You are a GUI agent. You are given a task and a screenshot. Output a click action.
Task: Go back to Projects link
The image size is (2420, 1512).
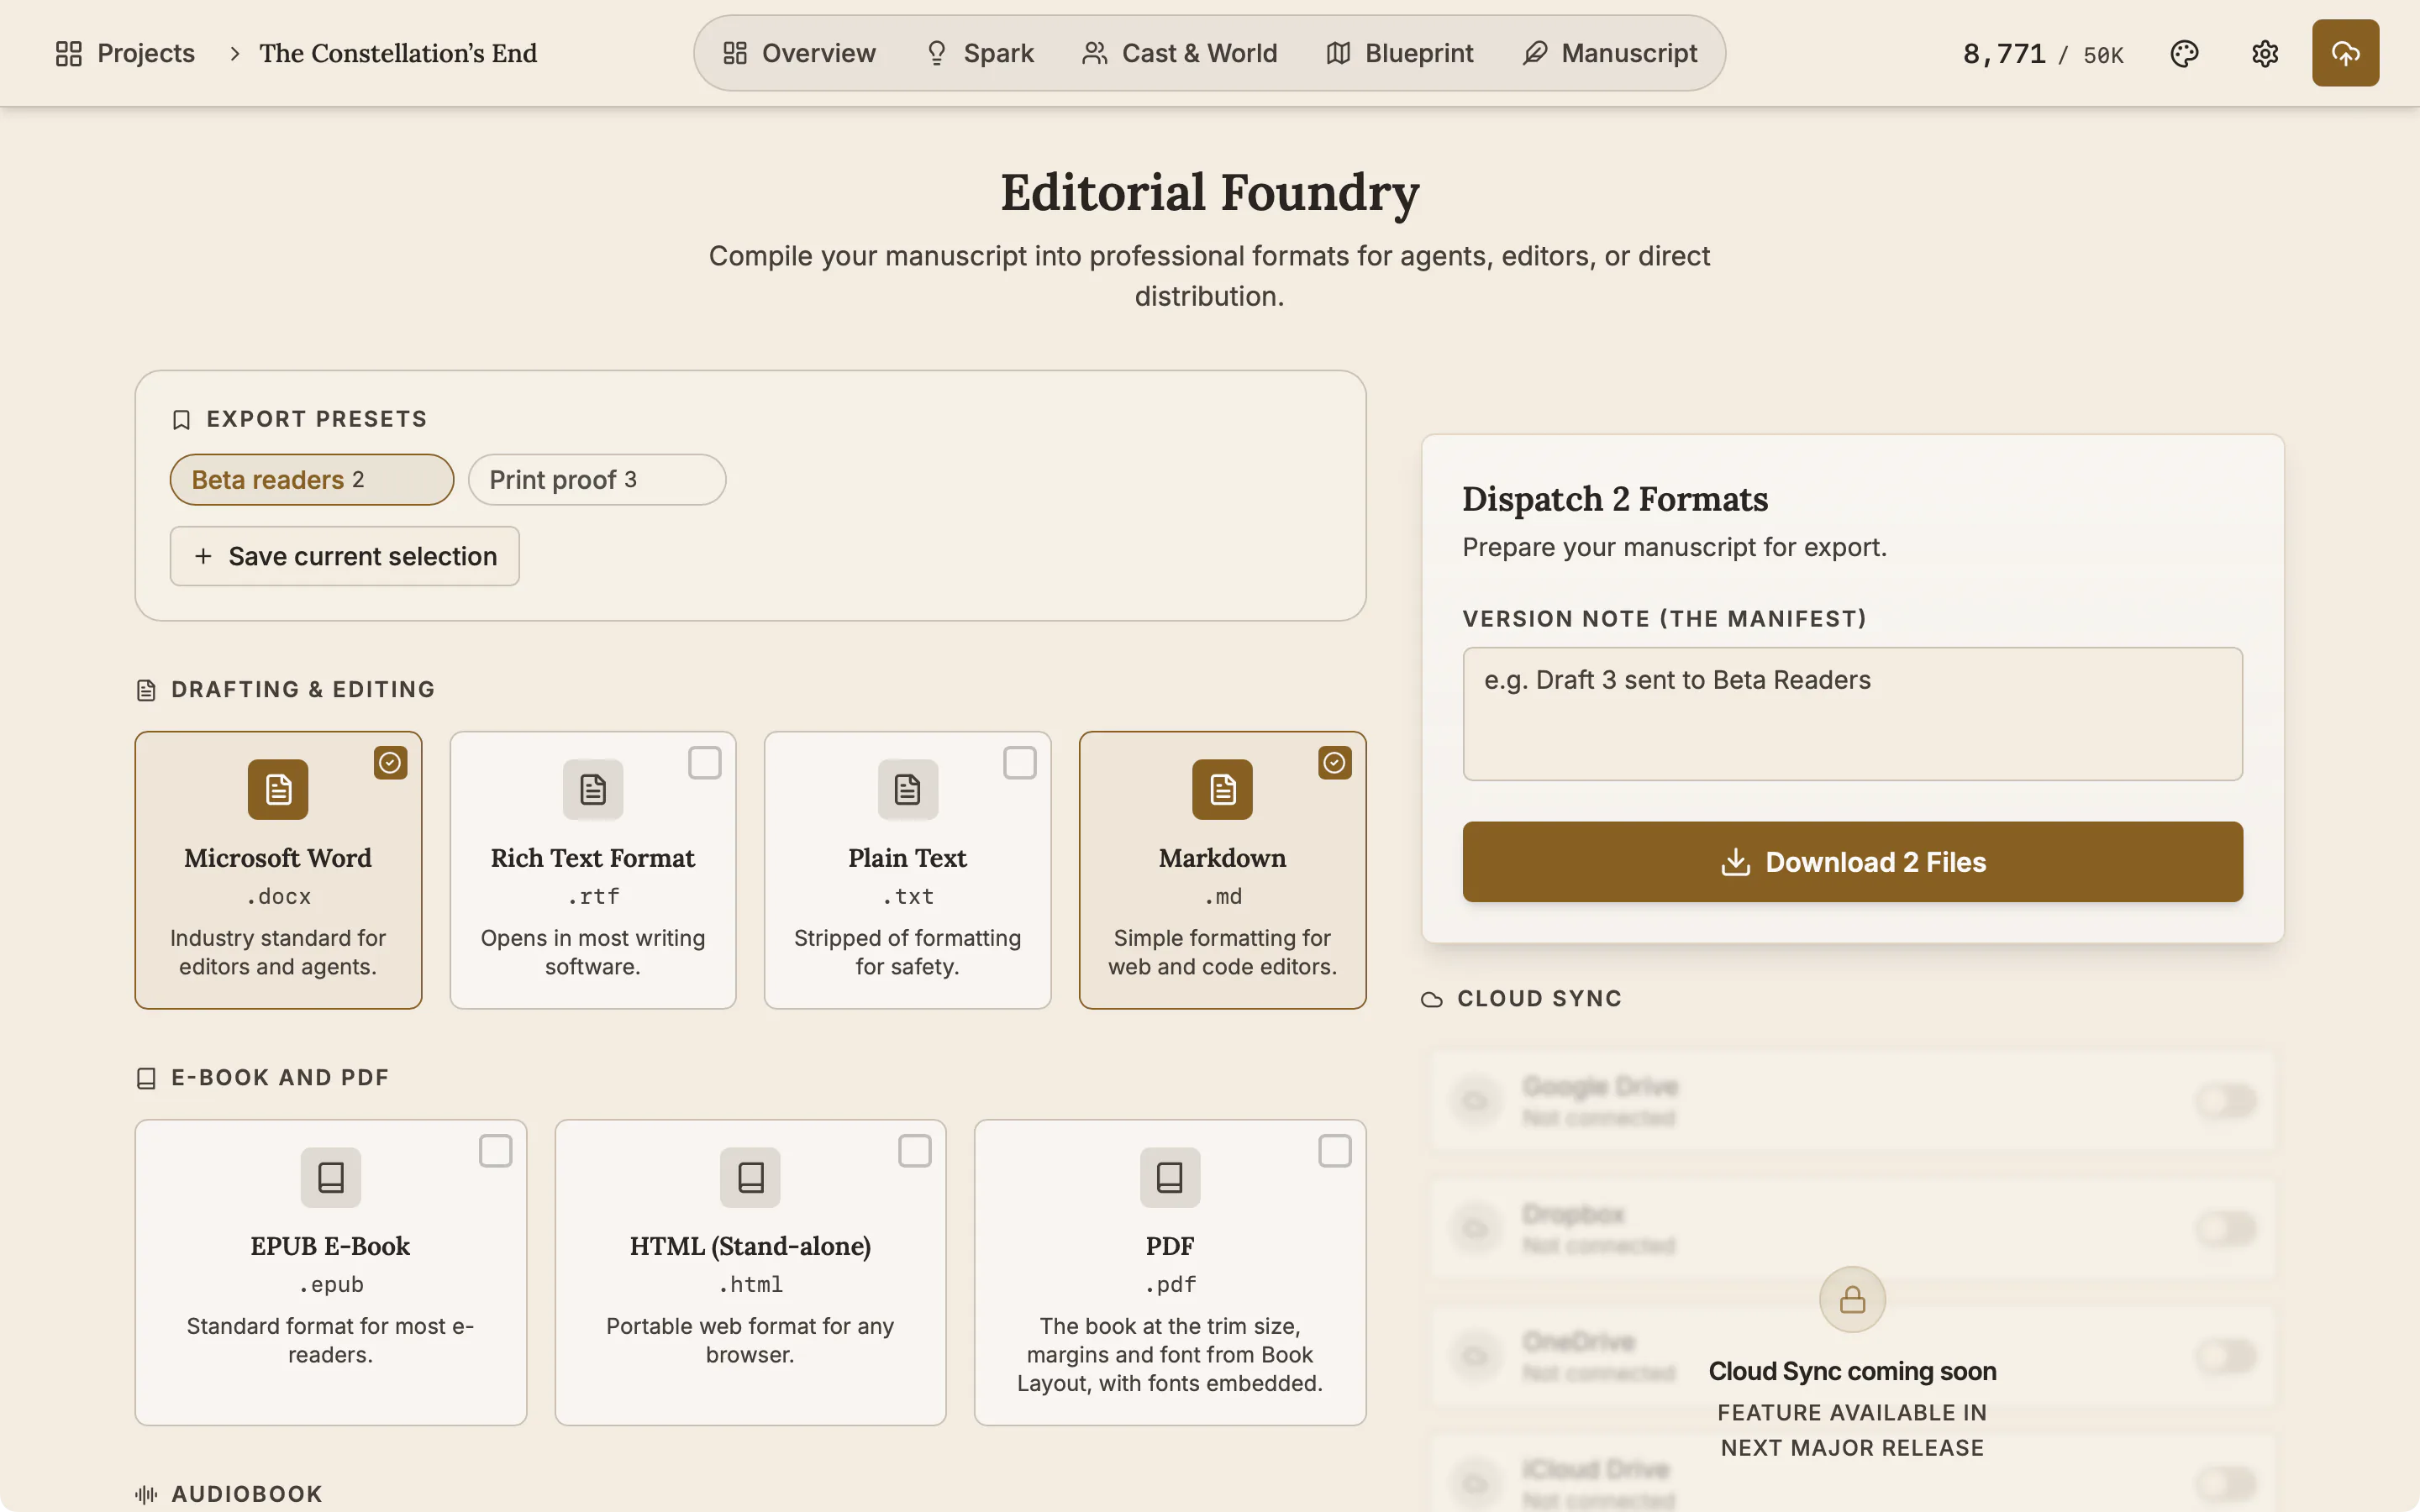point(126,53)
